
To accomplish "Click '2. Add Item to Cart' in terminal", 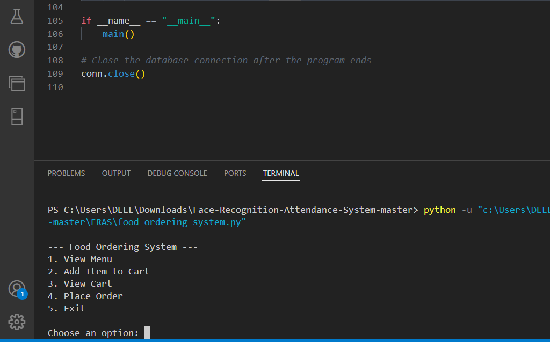I will click(99, 272).
